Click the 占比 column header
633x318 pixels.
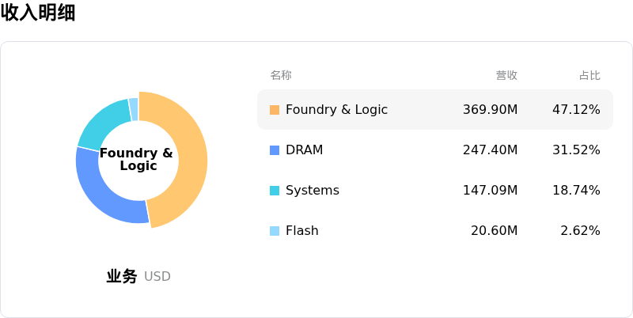point(589,75)
